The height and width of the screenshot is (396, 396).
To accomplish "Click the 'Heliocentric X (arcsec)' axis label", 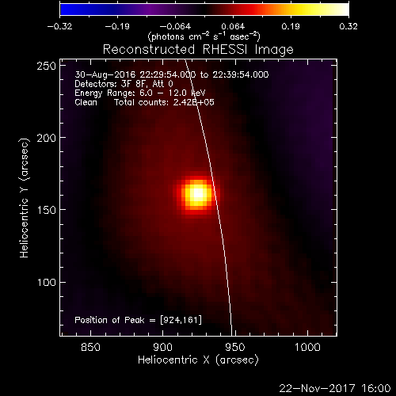I will click(x=198, y=360).
